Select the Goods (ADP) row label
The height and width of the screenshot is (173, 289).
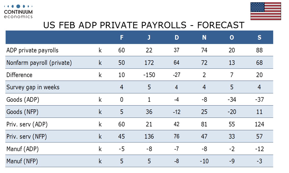(x=23, y=100)
